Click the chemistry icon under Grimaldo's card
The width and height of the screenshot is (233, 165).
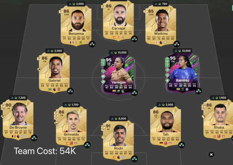(87, 145)
